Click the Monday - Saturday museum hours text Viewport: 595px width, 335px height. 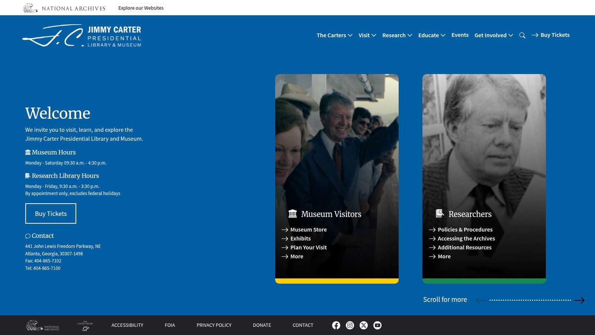pyautogui.click(x=66, y=163)
